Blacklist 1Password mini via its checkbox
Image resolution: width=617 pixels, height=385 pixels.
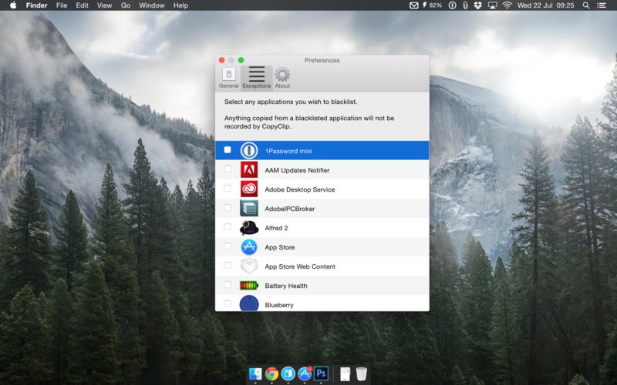click(228, 150)
